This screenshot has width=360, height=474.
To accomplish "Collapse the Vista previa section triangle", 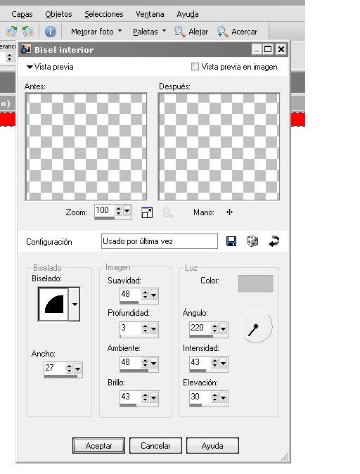I will click(30, 67).
